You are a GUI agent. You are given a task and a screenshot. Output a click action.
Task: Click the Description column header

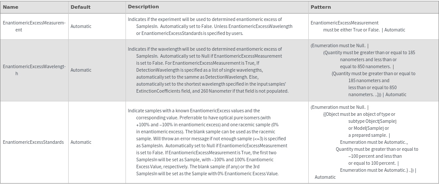click(143, 7)
